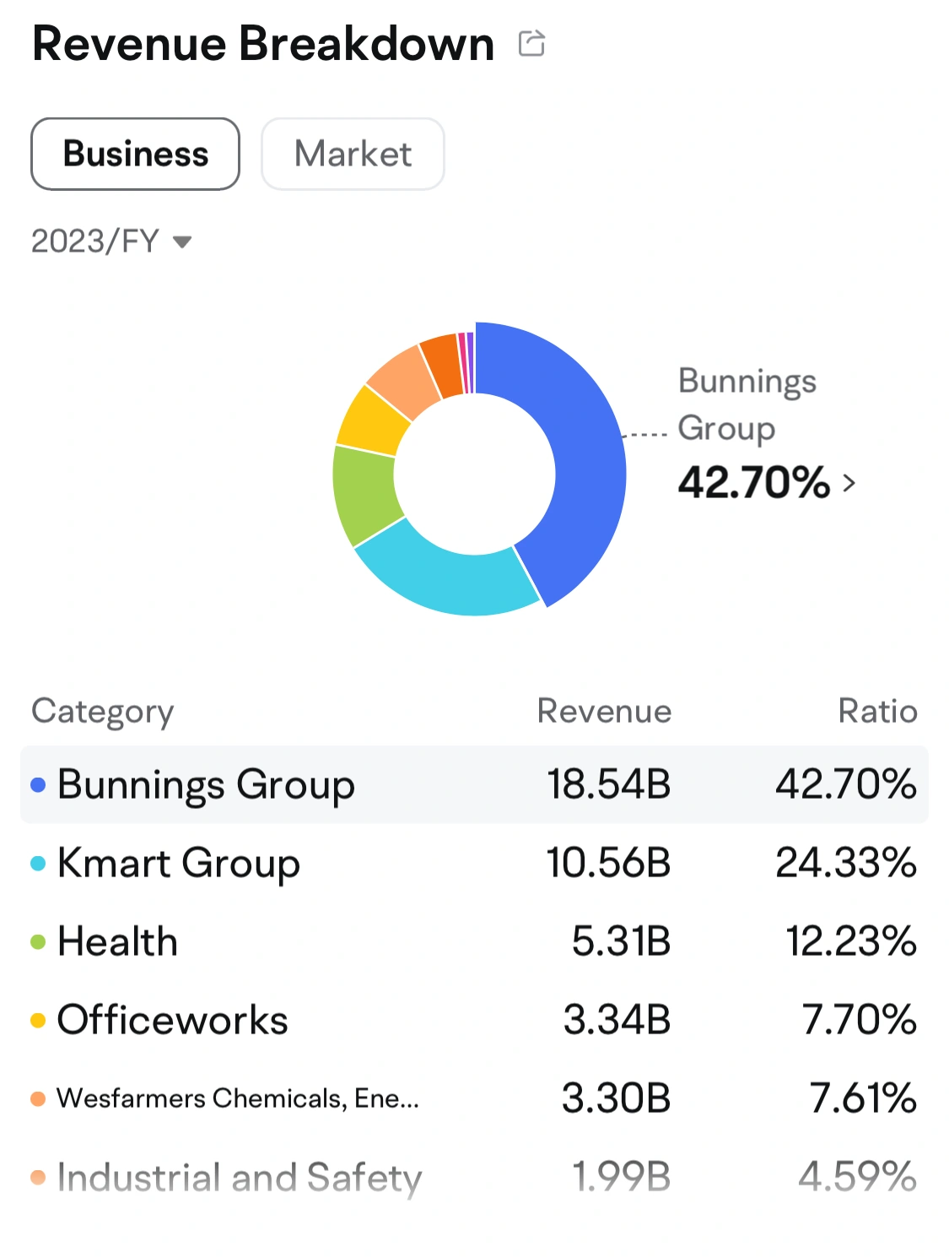The height and width of the screenshot is (1258, 949).
Task: Click the 42.70% ratio in the Bunnings Group row
Action: 846,784
